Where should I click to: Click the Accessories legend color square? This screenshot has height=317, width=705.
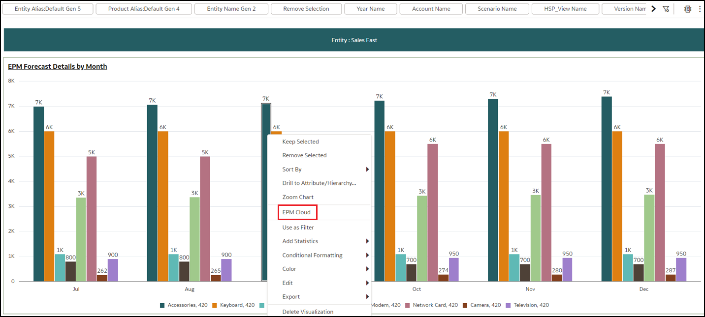(x=162, y=305)
